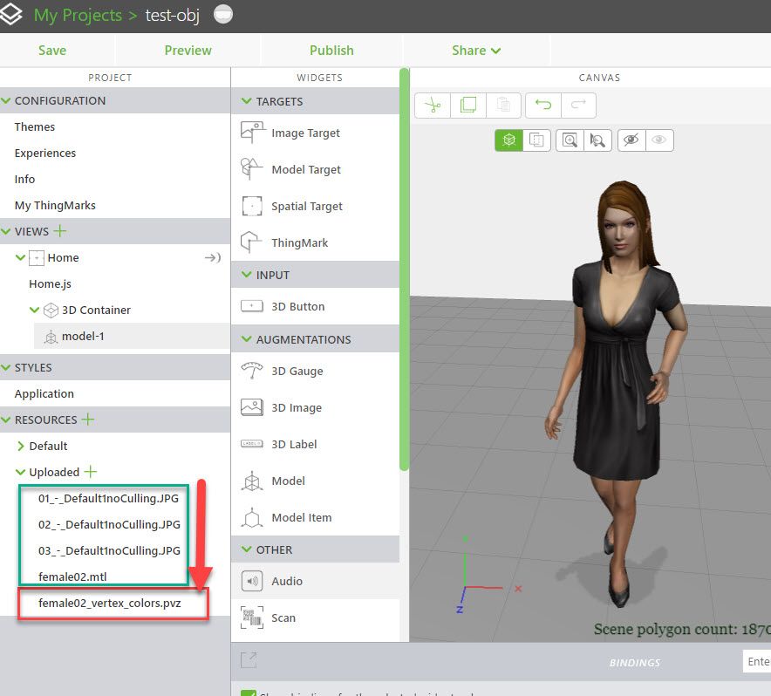Click the Copy icon in canvas toolbar
Viewport: 771px width, 696px height.
pos(468,106)
